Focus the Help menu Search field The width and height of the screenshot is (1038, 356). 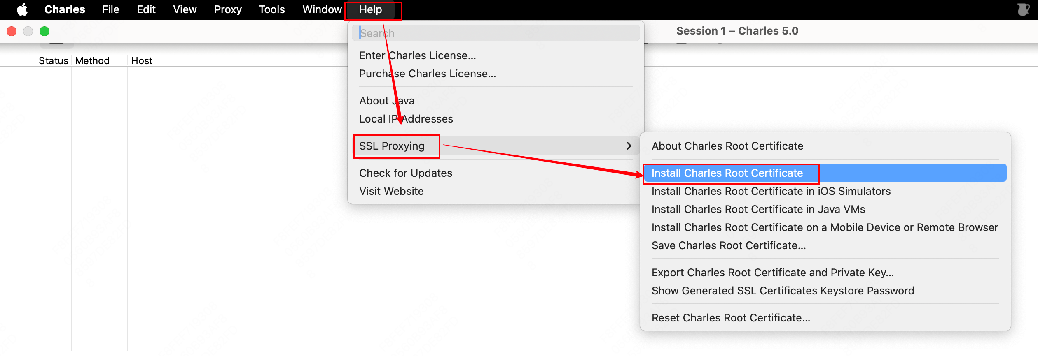[496, 33]
